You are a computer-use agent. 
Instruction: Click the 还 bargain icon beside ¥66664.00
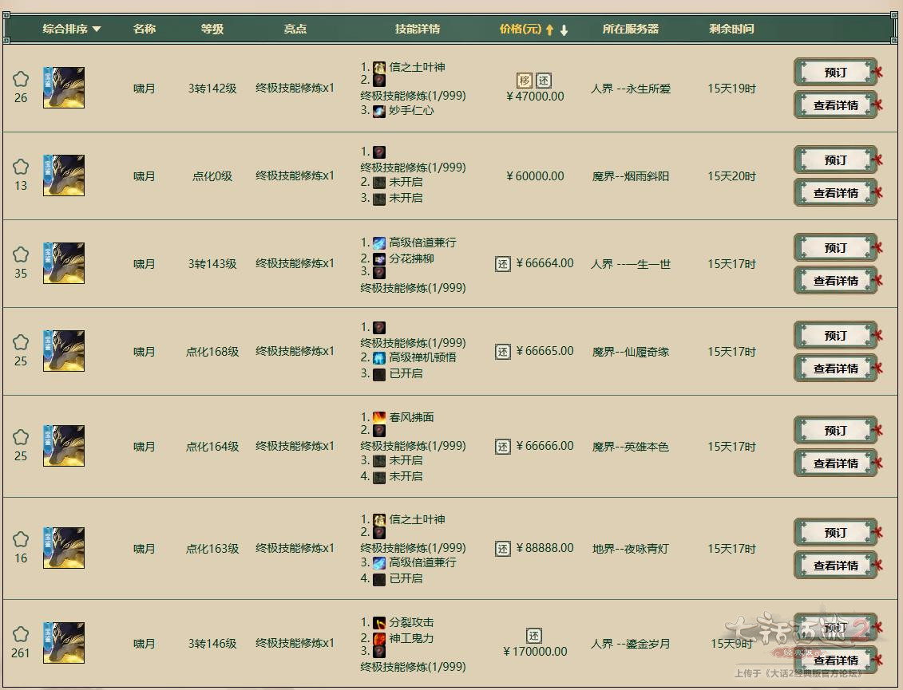pyautogui.click(x=503, y=264)
